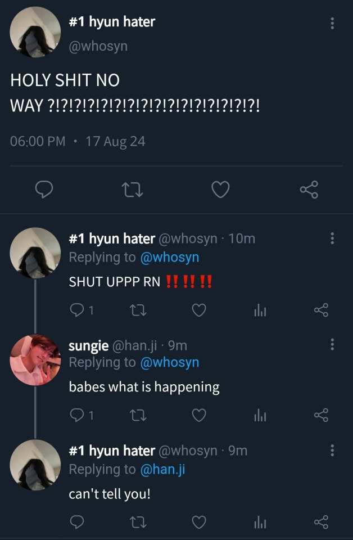Open sungie's profile picture
The image size is (353, 540).
click(35, 360)
